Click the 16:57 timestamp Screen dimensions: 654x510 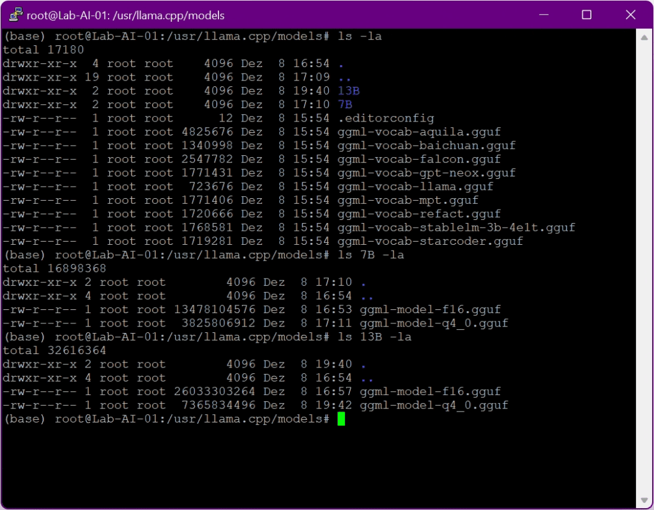tap(333, 391)
